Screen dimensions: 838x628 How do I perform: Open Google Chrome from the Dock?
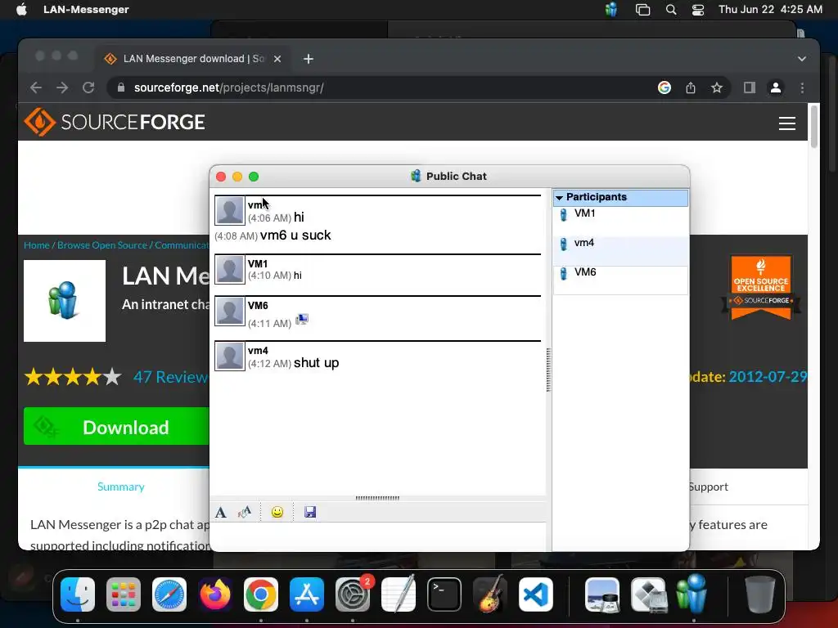[x=261, y=594]
